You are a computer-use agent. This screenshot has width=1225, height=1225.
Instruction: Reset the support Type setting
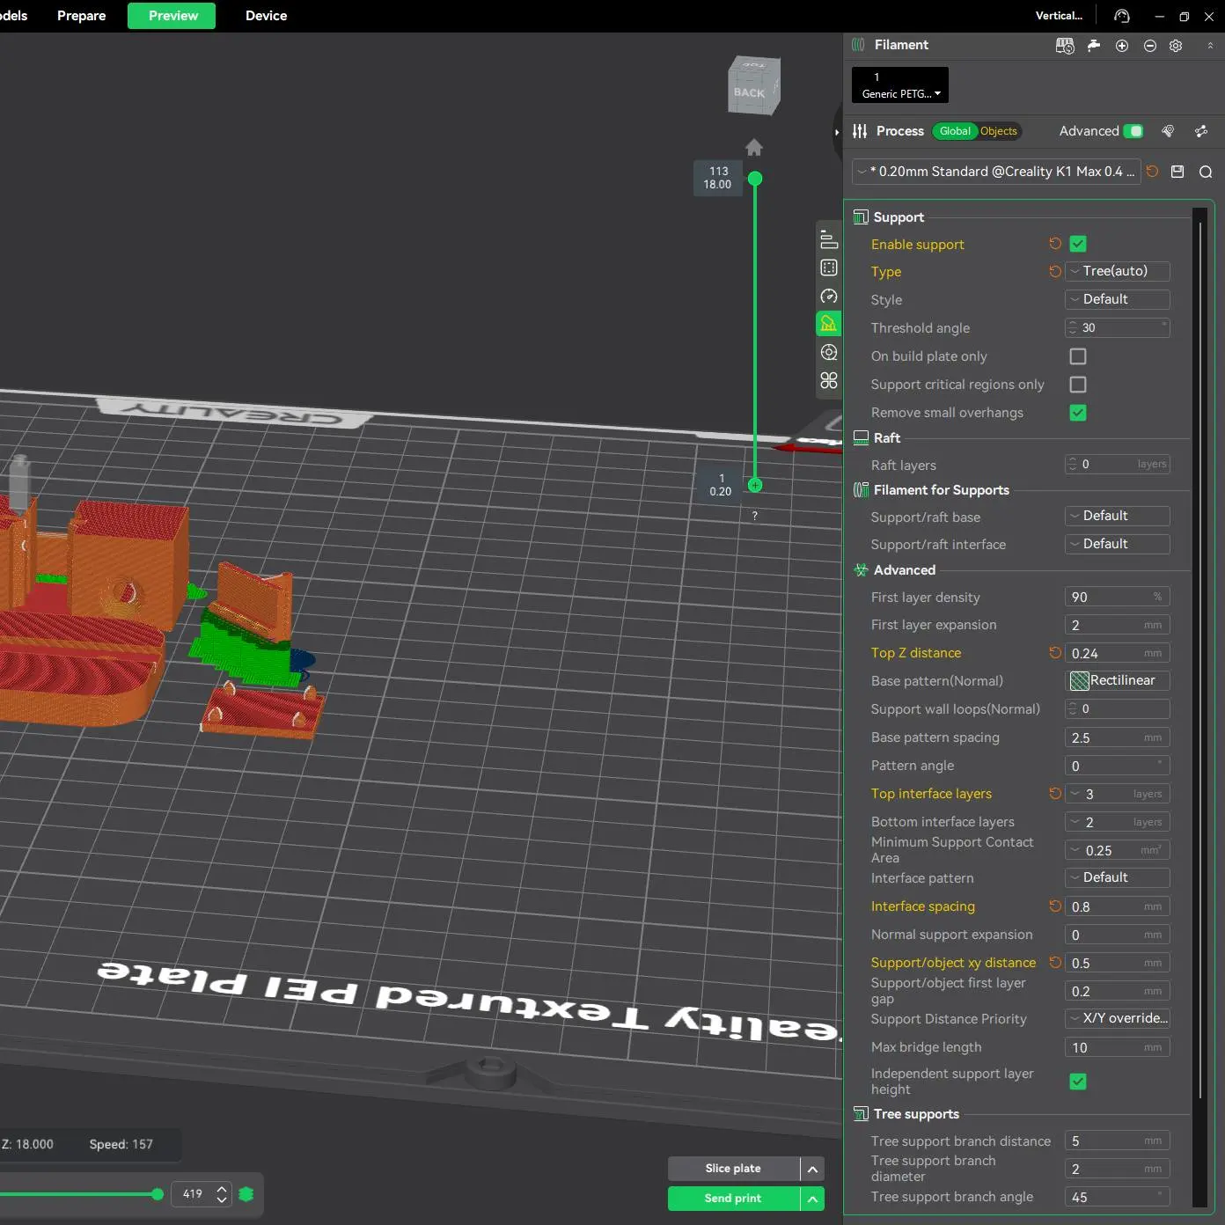pyautogui.click(x=1055, y=271)
